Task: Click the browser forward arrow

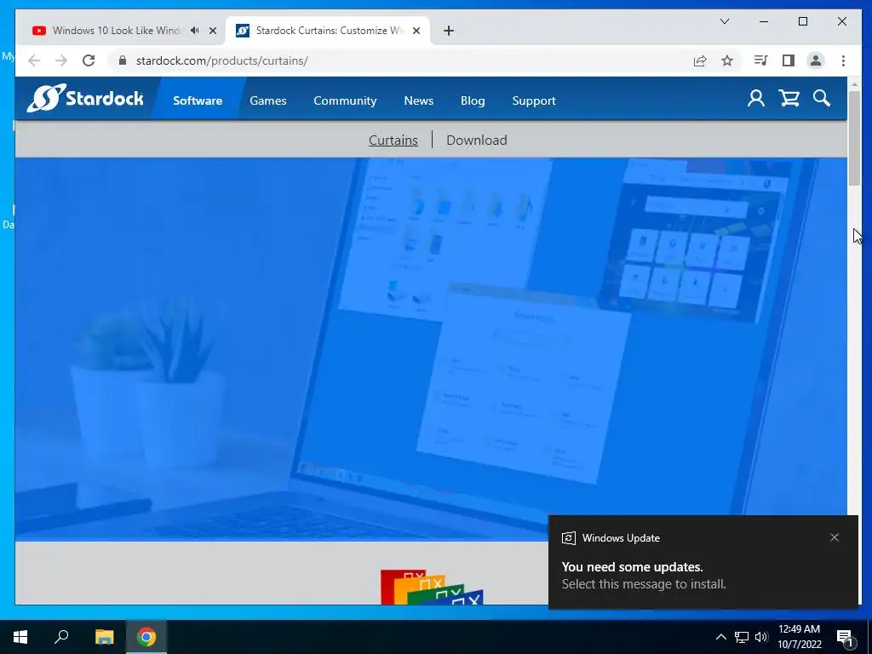Action: coord(61,60)
